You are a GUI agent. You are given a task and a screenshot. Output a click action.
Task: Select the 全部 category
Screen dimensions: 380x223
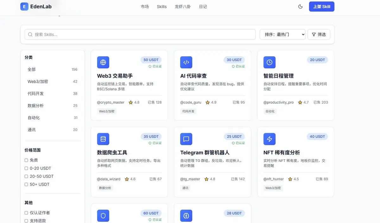tap(53, 69)
